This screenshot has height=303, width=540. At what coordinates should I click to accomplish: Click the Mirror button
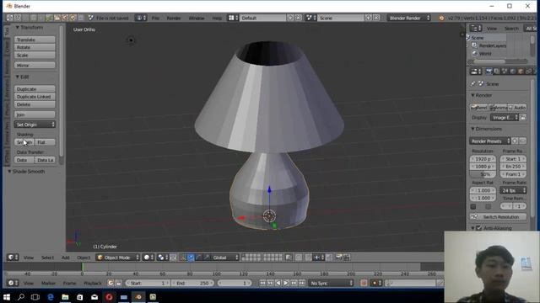tap(35, 66)
